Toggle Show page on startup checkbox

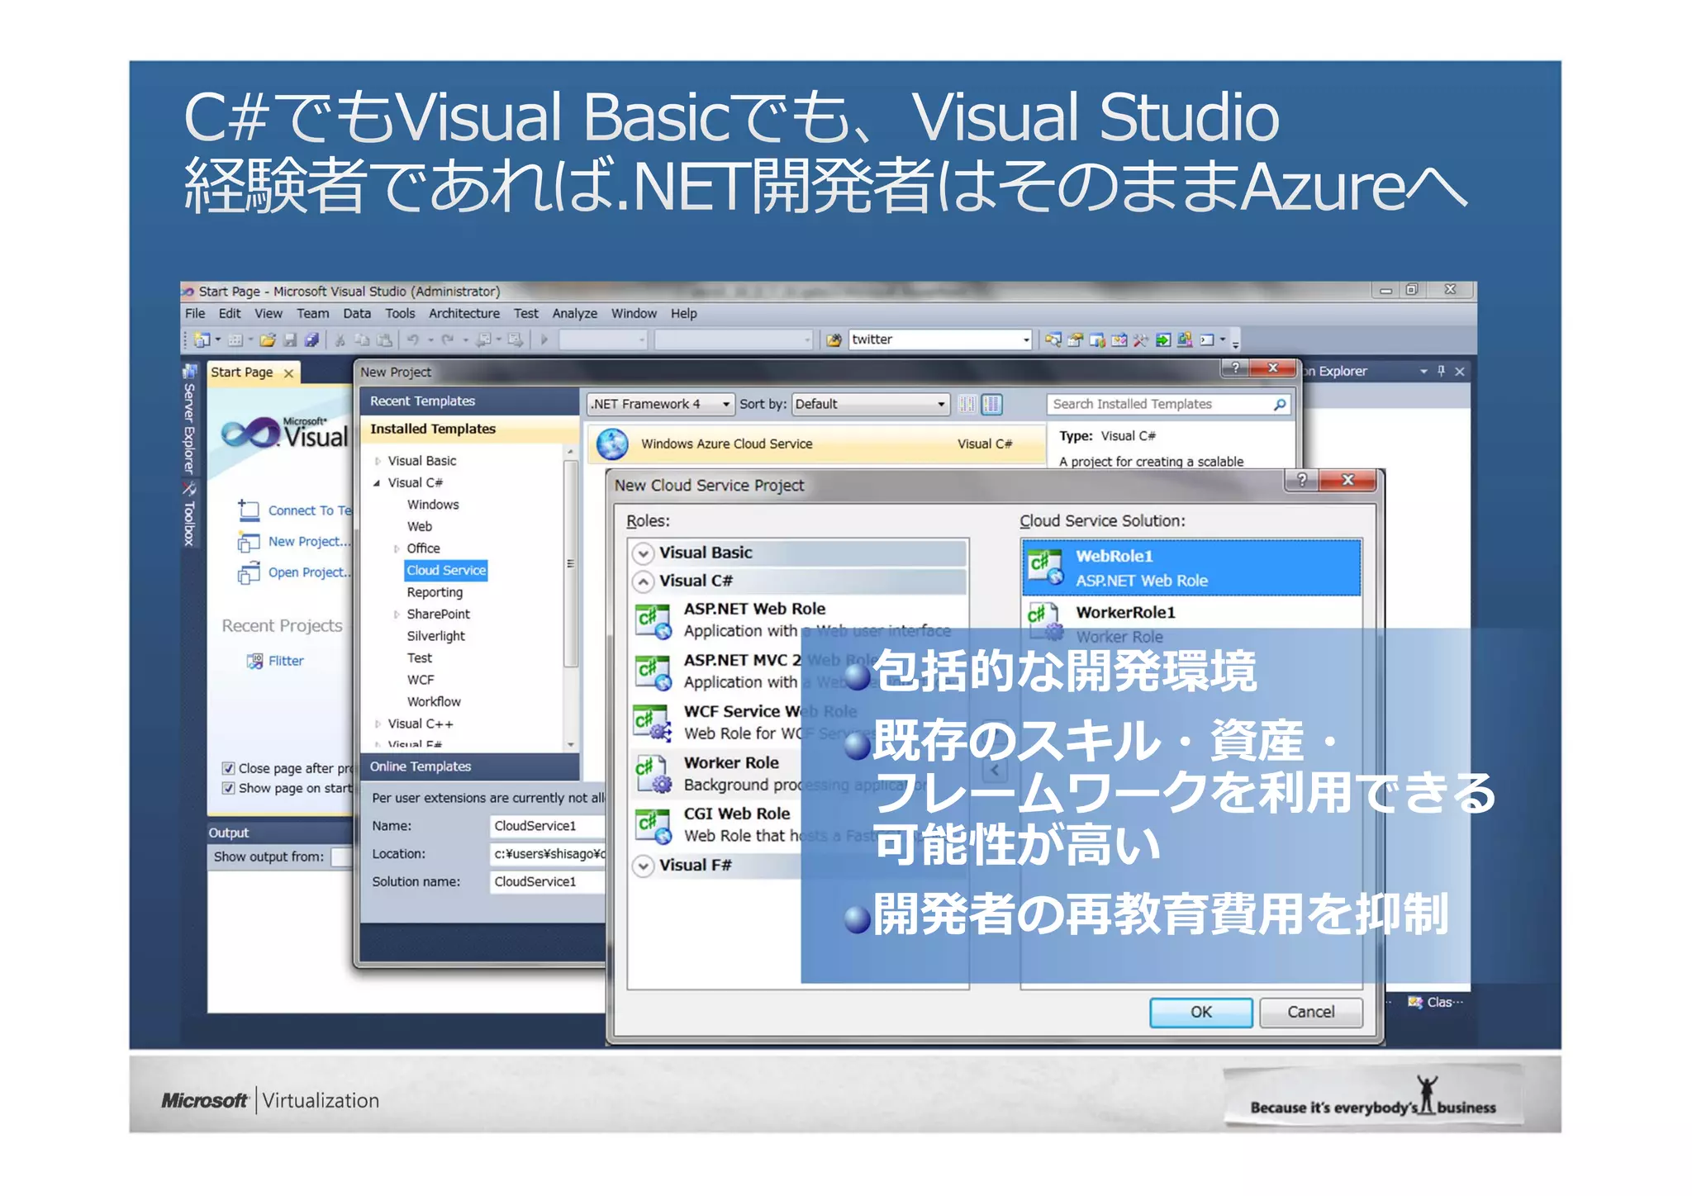228,788
